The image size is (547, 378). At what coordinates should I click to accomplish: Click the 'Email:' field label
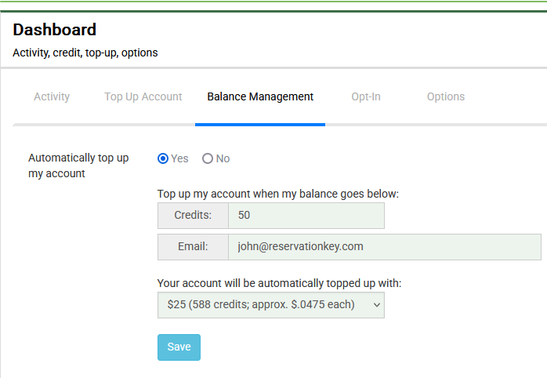click(193, 246)
